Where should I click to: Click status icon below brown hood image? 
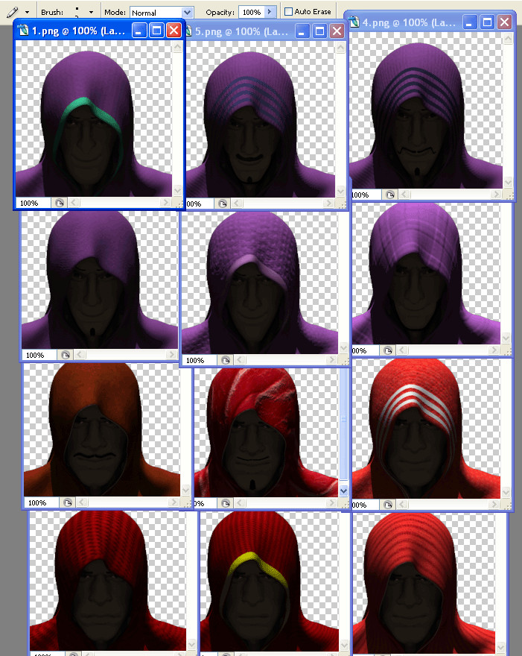tap(68, 502)
